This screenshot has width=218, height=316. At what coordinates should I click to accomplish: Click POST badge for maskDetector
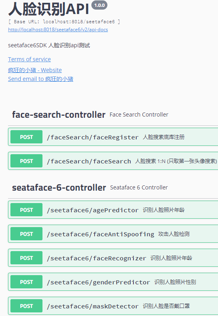(x=26, y=306)
